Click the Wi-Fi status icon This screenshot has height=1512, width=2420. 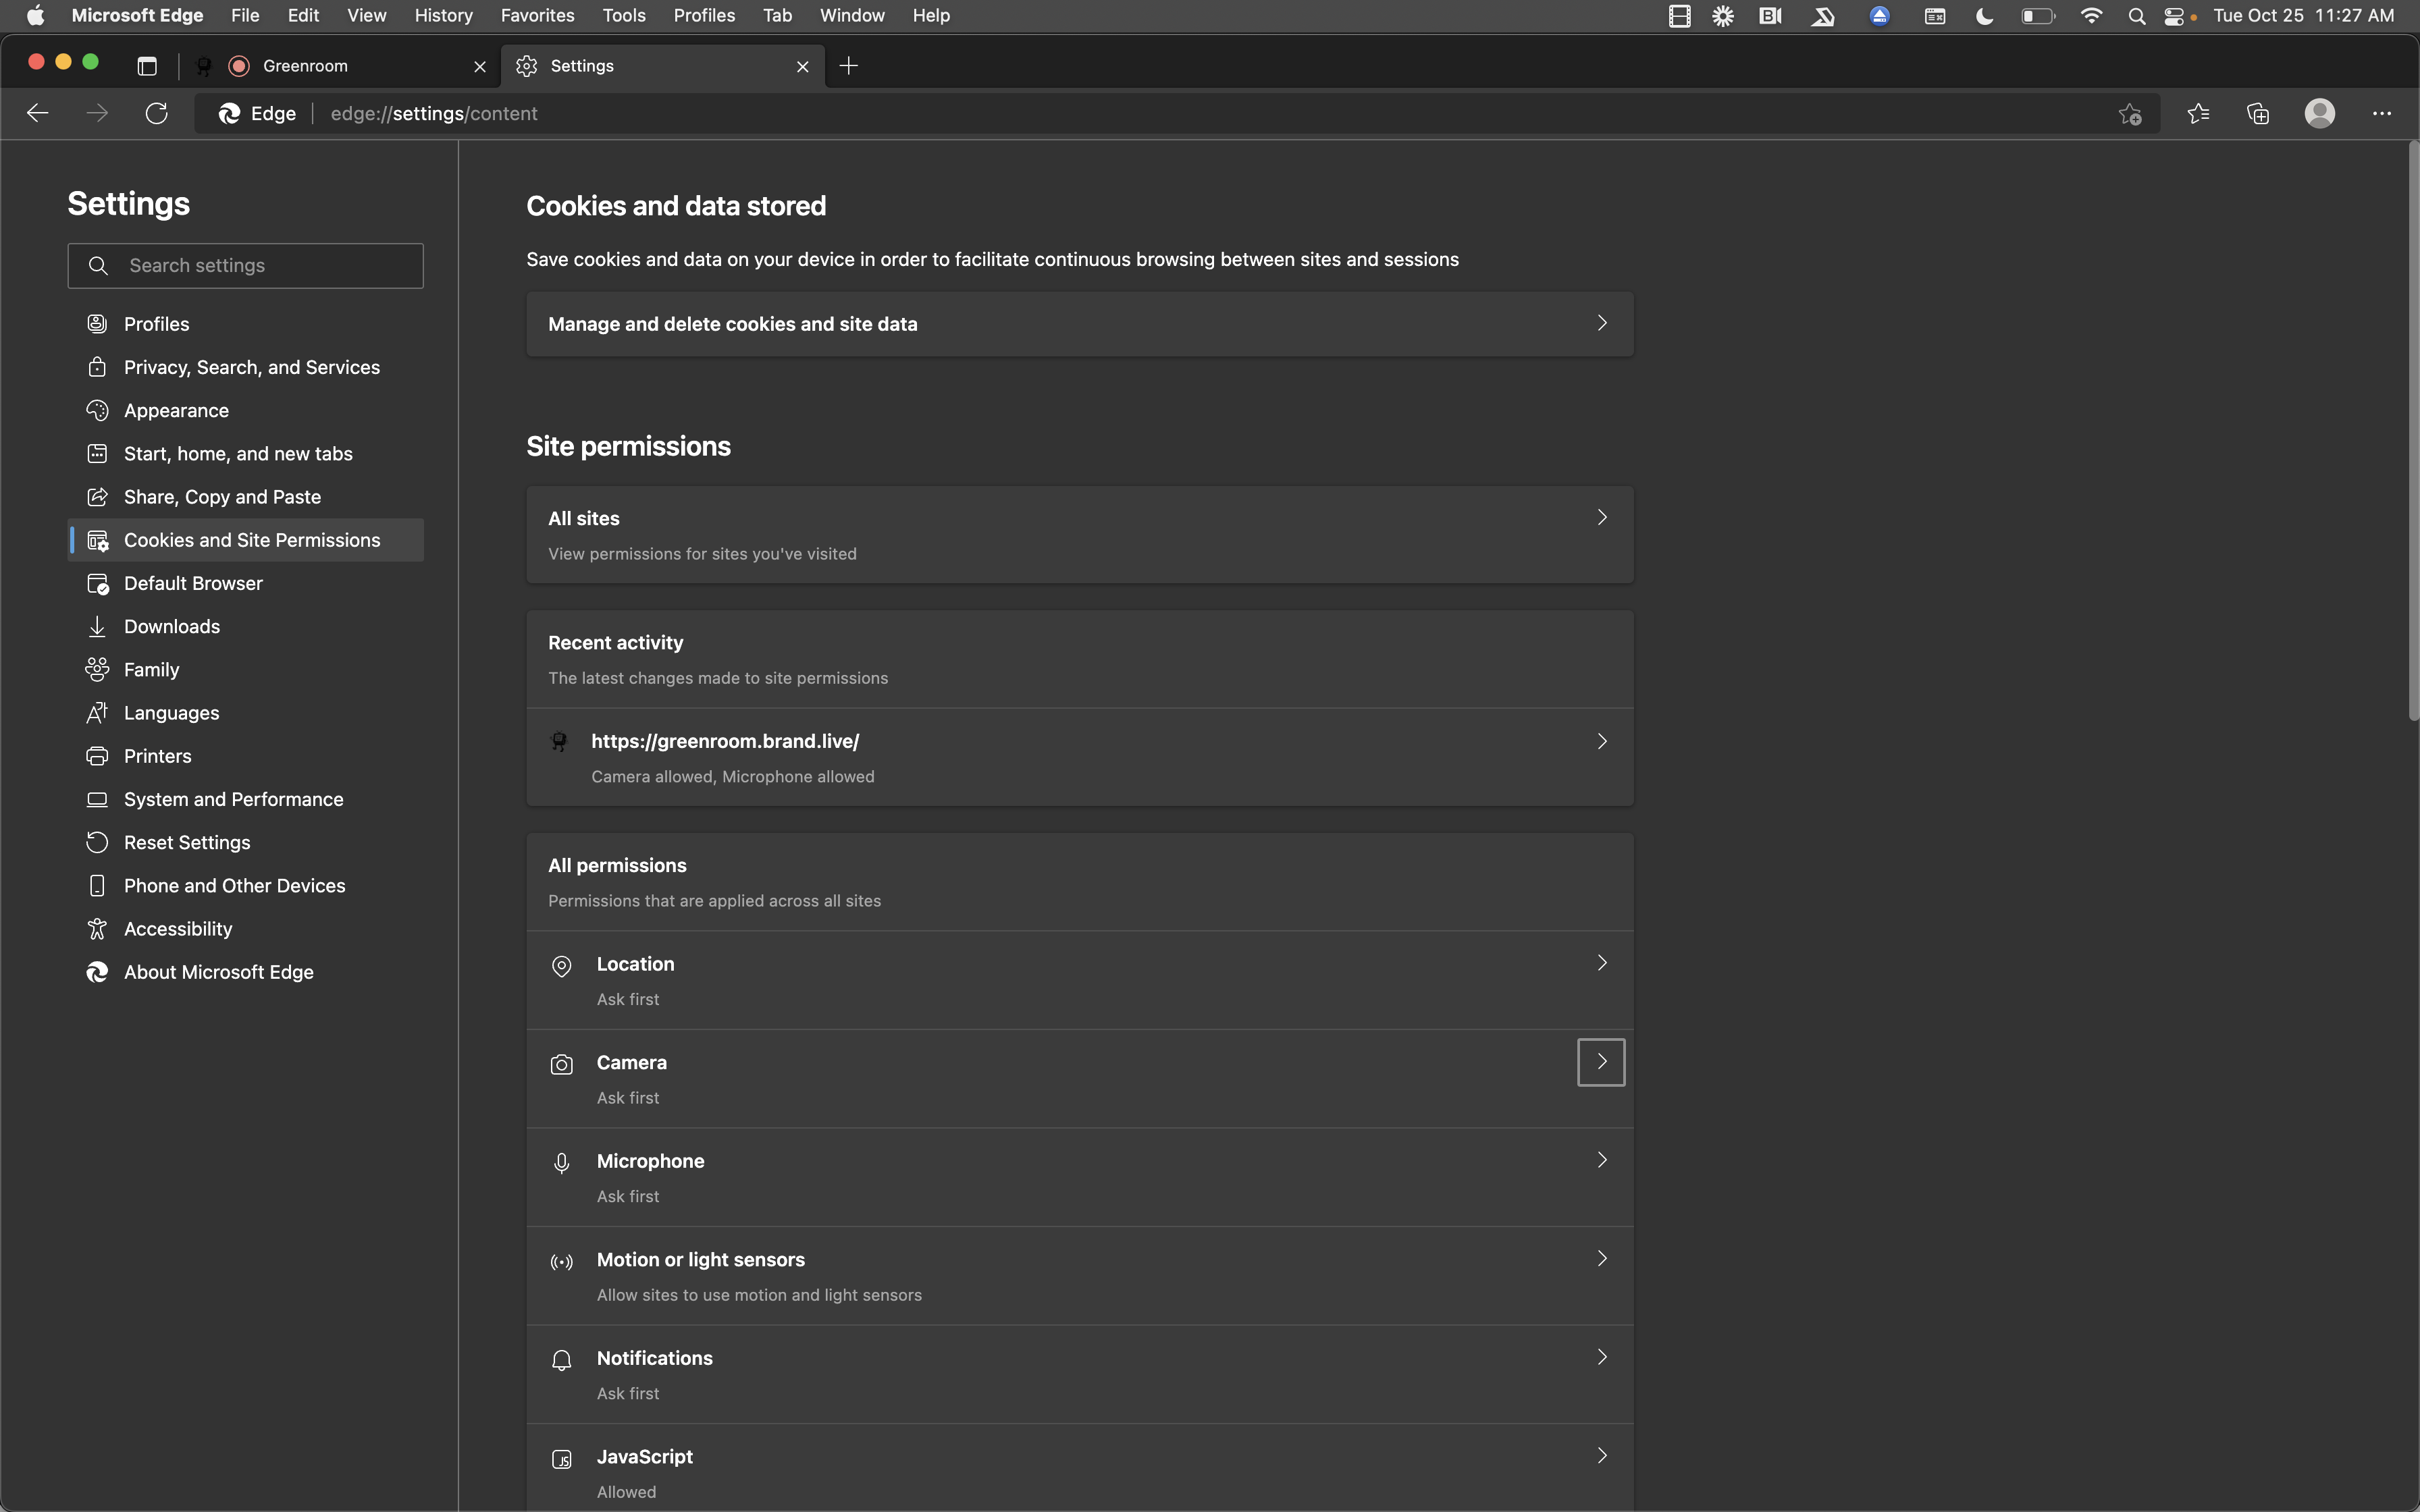tap(2091, 16)
